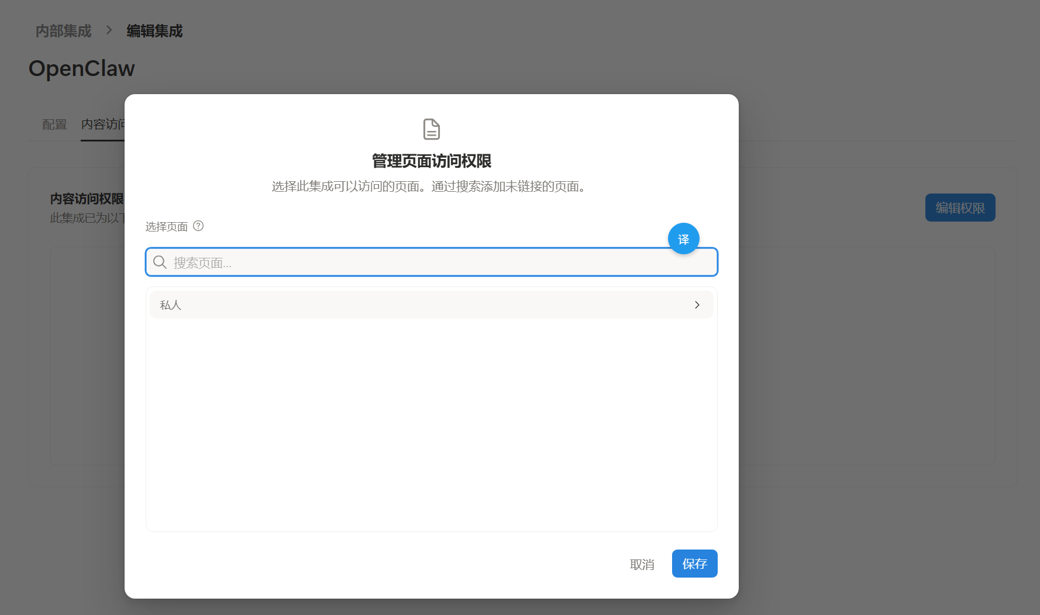Open the 内部集成 breadcrumb link

coord(63,30)
